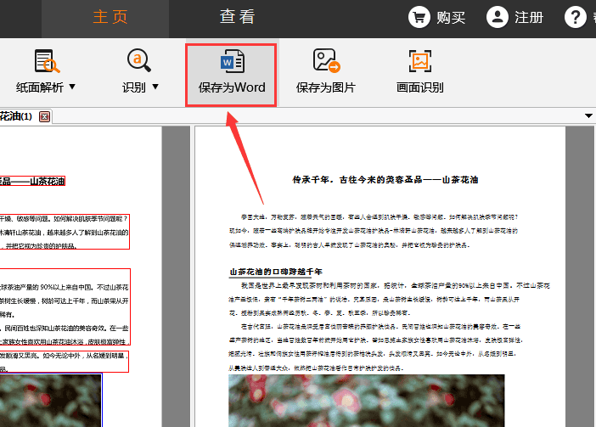Screen dimensions: 596x427
Task: Close the 花油(1) document tab
Action: [45, 116]
